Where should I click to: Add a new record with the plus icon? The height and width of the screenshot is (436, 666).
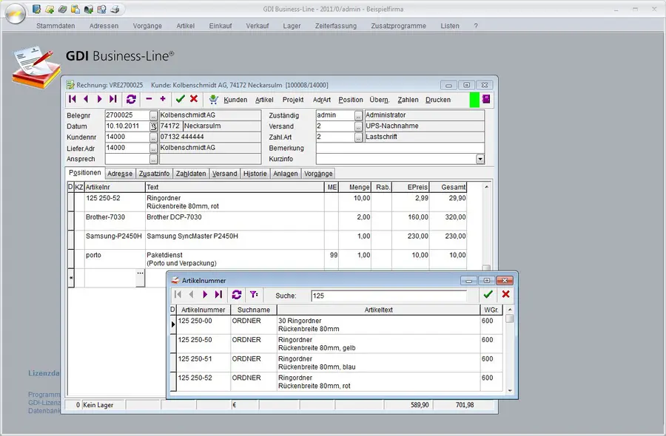(x=163, y=99)
